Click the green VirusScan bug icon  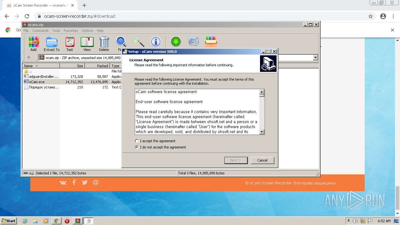point(176,42)
